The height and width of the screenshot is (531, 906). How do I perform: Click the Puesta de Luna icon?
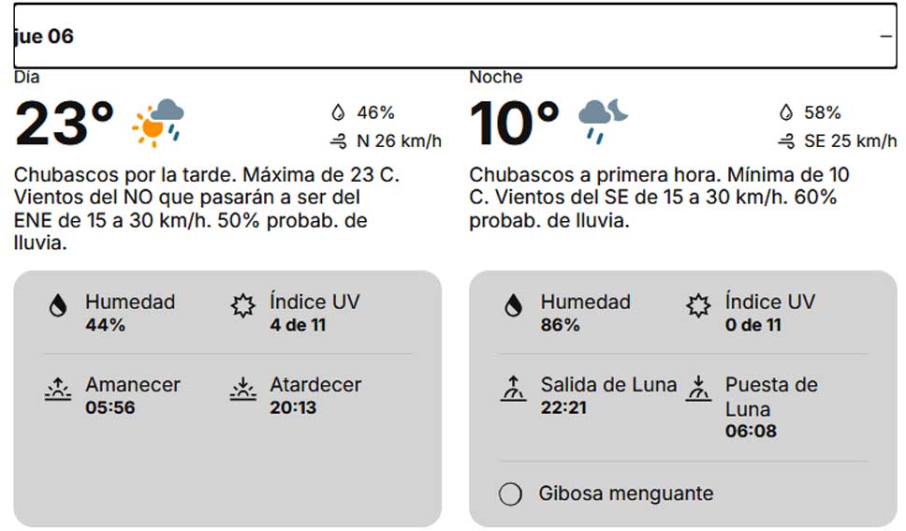click(x=697, y=390)
